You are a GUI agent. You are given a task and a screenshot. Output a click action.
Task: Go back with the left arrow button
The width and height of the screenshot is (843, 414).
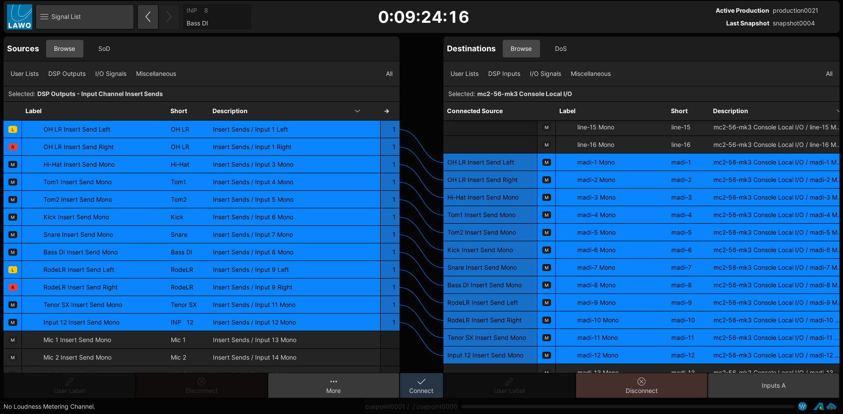point(148,17)
